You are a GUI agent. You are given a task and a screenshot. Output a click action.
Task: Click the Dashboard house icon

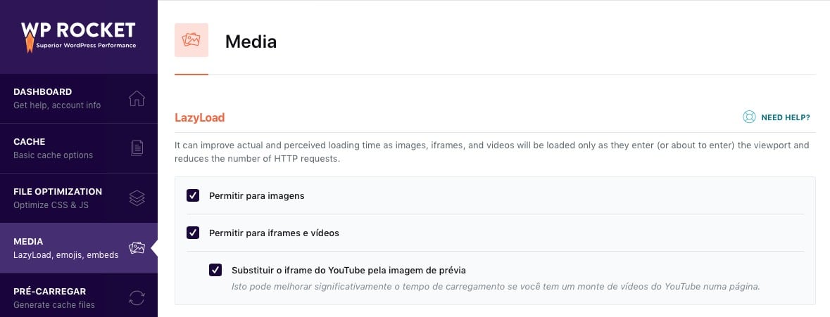coord(137,98)
